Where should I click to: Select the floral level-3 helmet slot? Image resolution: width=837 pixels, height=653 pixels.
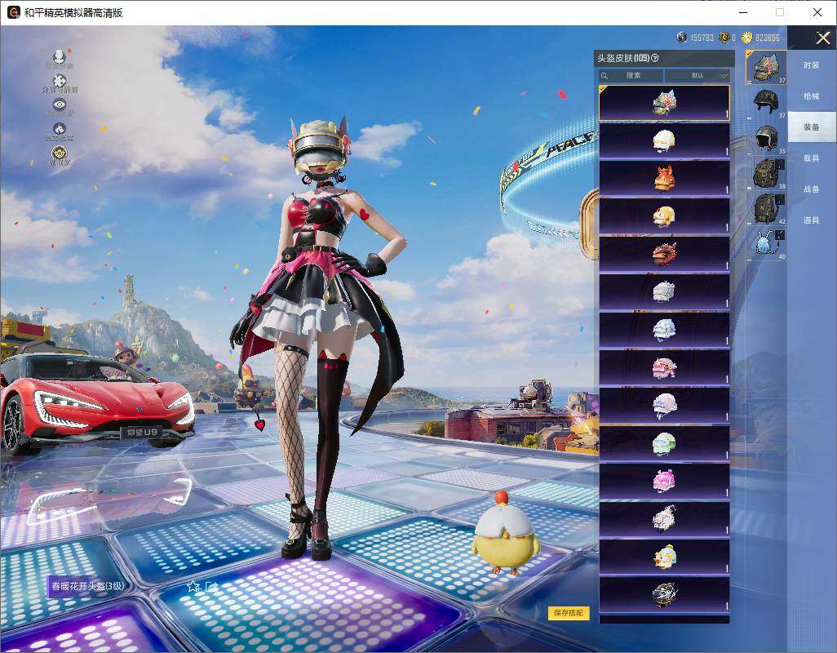(766, 67)
